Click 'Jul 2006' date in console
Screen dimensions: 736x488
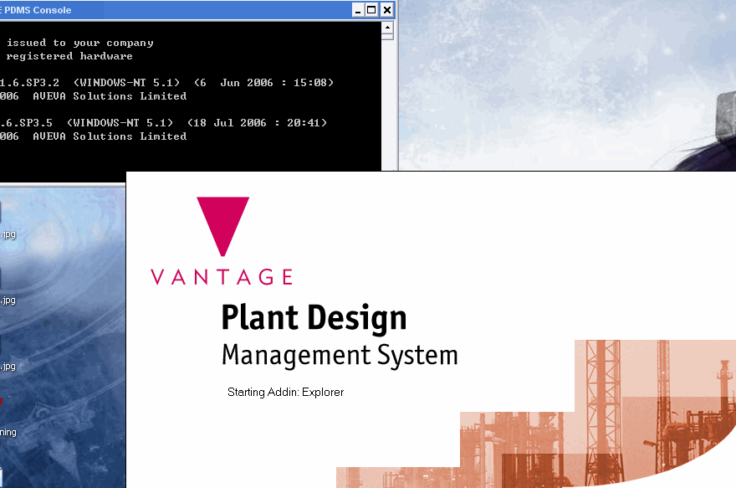tap(240, 123)
